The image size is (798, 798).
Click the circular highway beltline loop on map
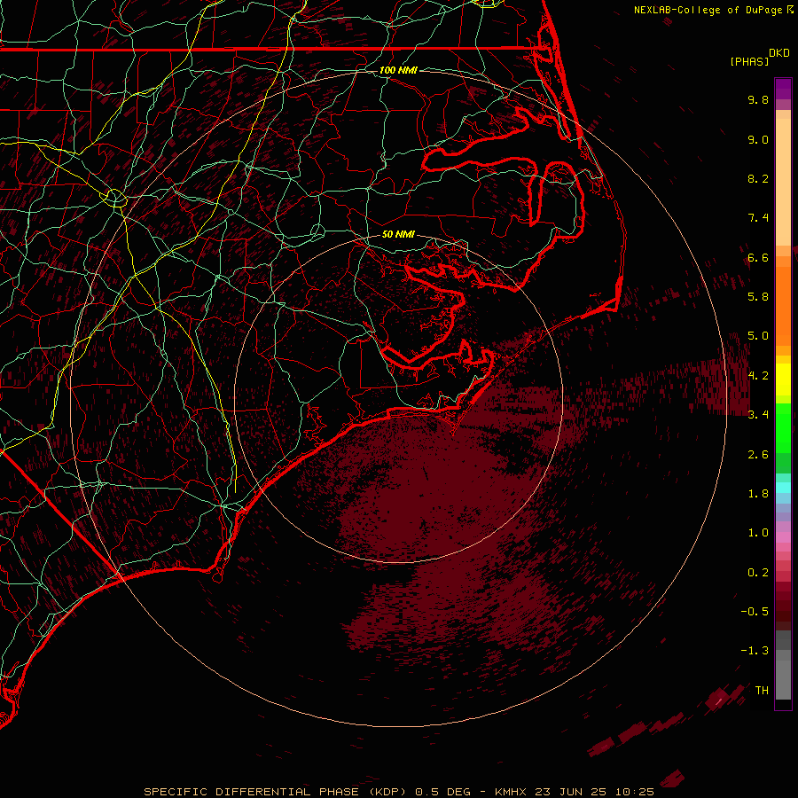click(x=115, y=198)
